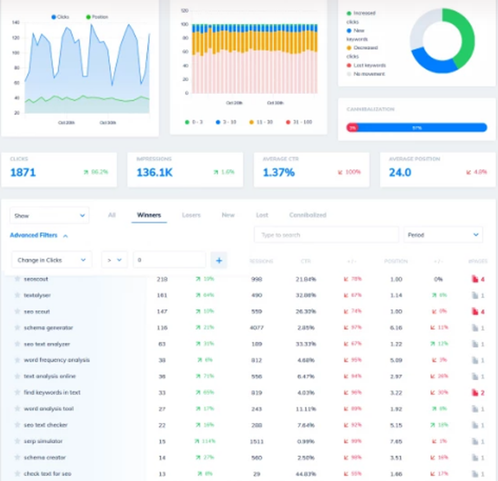Click the Type to search field
The width and height of the screenshot is (498, 481).
(326, 235)
